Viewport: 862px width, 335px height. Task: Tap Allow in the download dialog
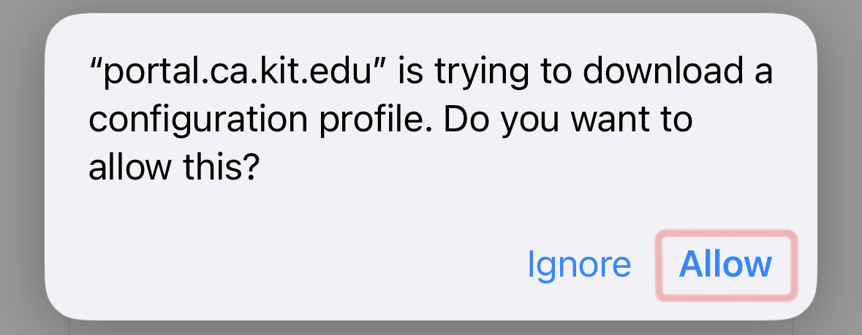coord(725,264)
